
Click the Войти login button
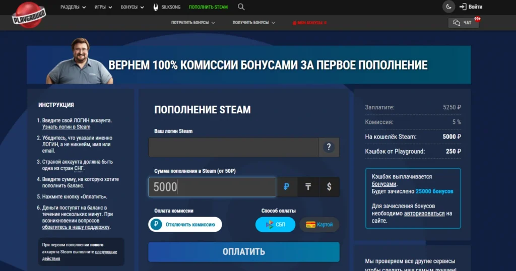[x=471, y=7]
